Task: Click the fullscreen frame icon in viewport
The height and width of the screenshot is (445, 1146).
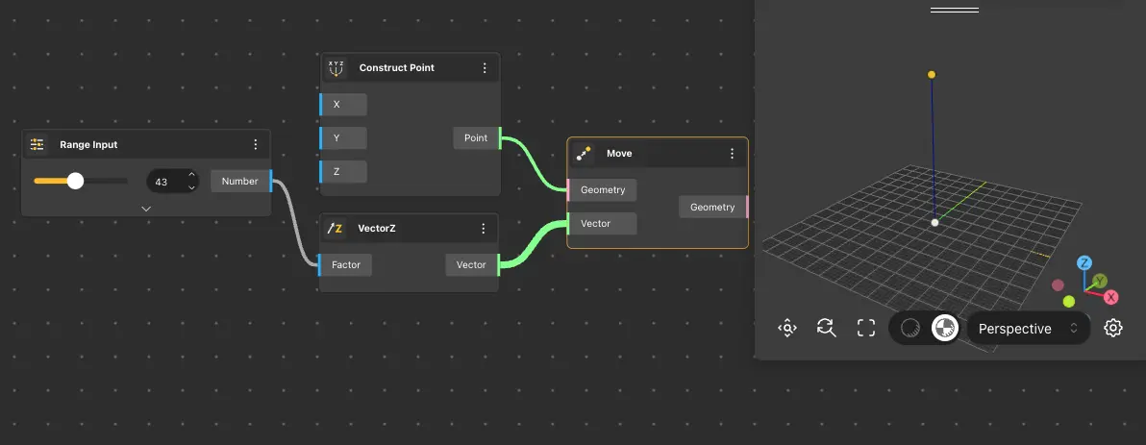Action: click(866, 328)
